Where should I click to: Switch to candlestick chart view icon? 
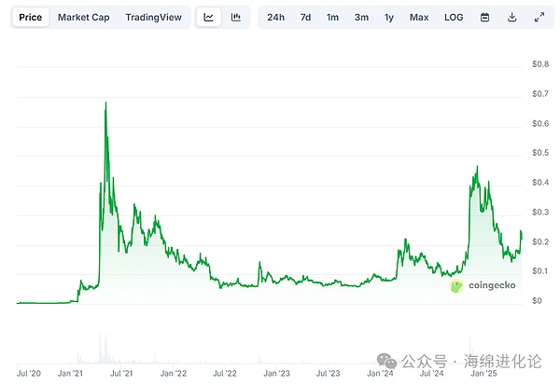(236, 17)
